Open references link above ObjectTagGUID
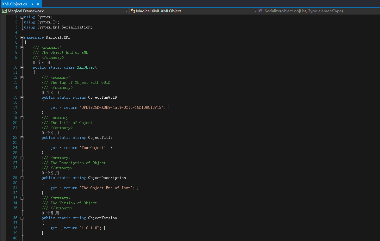This screenshot has height=241, width=380. [50, 93]
